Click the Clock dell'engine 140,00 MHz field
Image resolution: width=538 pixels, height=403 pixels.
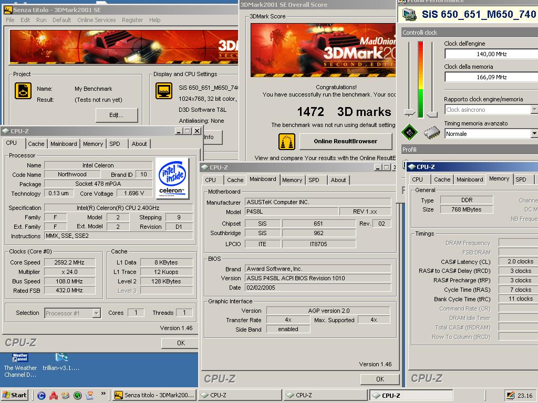click(x=491, y=54)
